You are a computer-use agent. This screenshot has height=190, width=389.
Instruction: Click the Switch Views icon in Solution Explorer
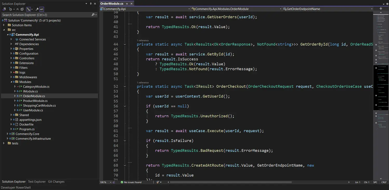point(4,9)
